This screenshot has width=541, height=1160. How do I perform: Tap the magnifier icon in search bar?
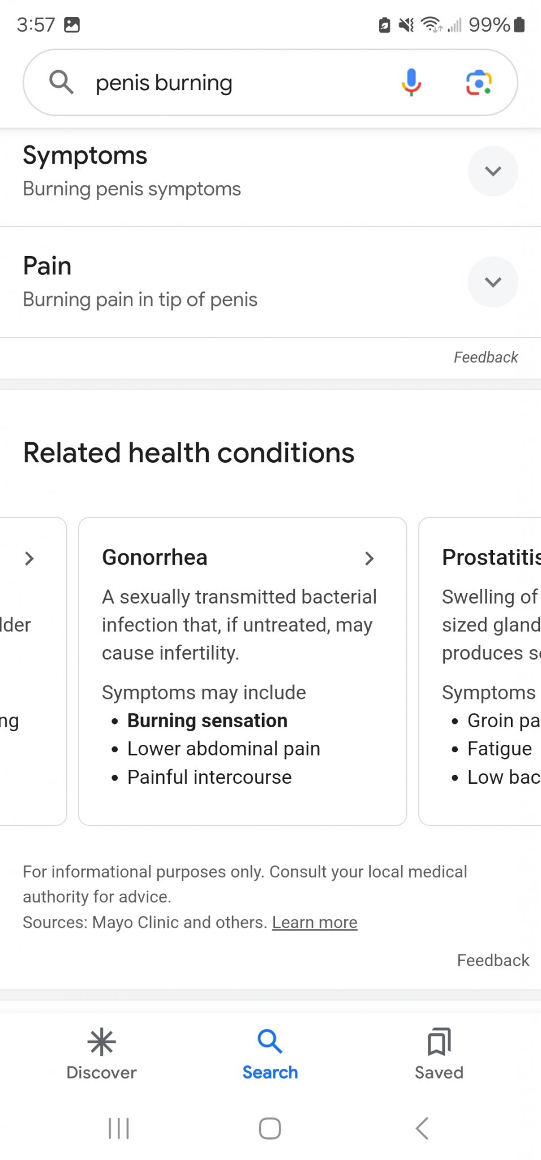(x=61, y=83)
